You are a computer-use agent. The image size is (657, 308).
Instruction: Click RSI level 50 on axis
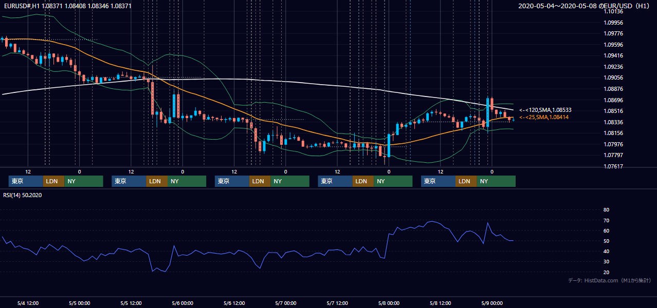pyautogui.click(x=606, y=241)
